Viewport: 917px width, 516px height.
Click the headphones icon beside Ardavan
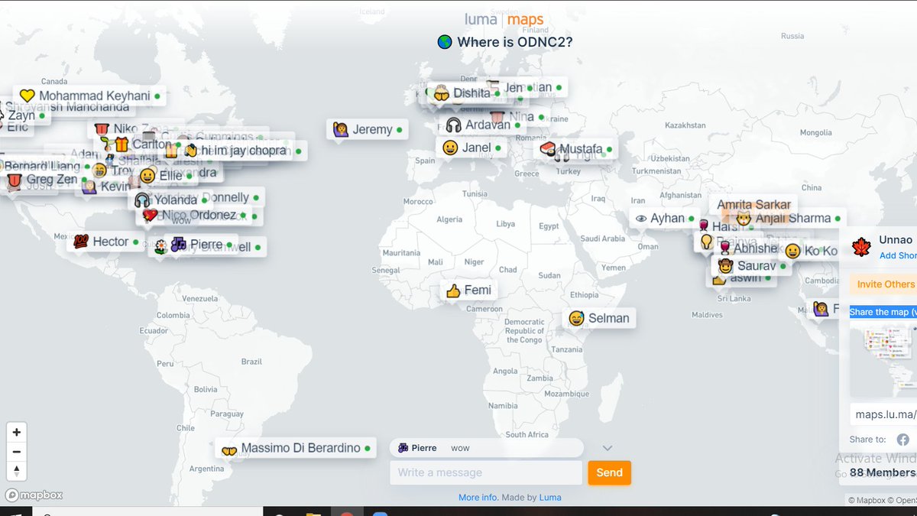coord(454,125)
